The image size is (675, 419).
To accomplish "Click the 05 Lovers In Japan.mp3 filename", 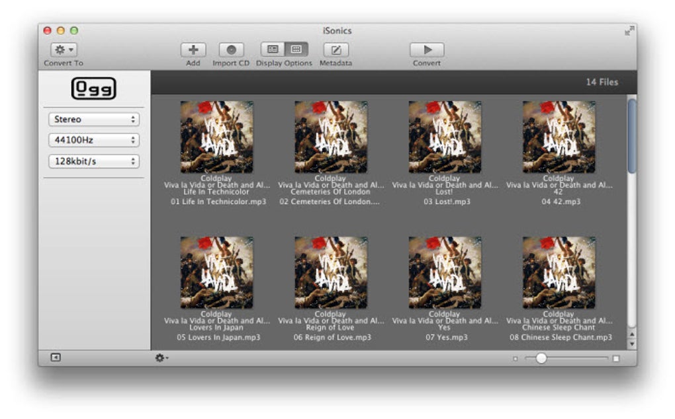I will 218,337.
